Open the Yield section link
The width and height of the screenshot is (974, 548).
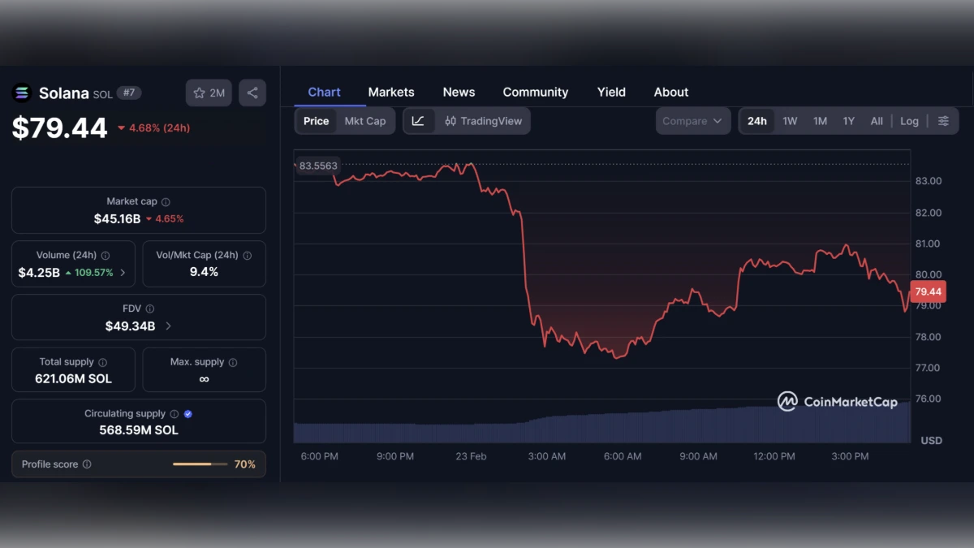pyautogui.click(x=611, y=92)
